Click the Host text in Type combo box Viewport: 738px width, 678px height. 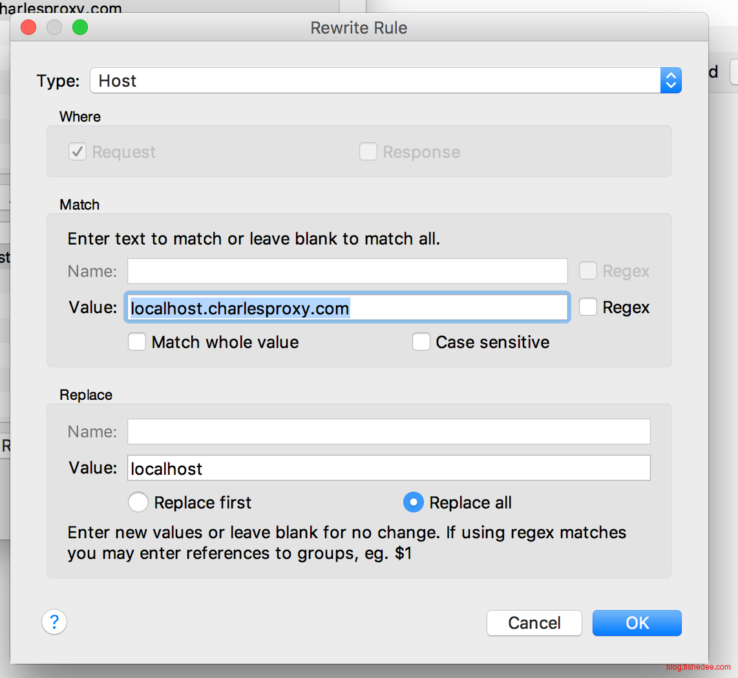tap(118, 81)
